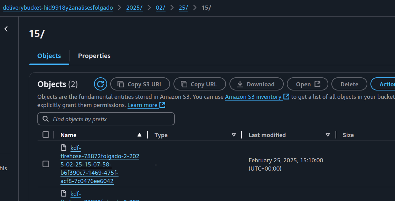This screenshot has height=201, width=395.
Task: Check the box for the first kdf-firehose object
Action: click(46, 164)
